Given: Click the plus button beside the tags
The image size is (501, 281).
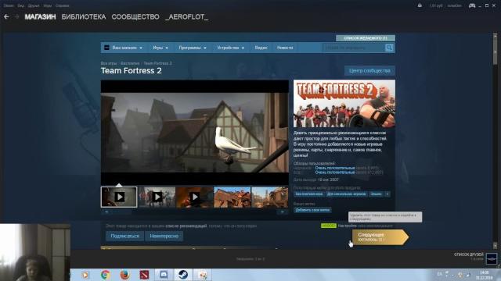Looking at the screenshot, I should point(387,194).
